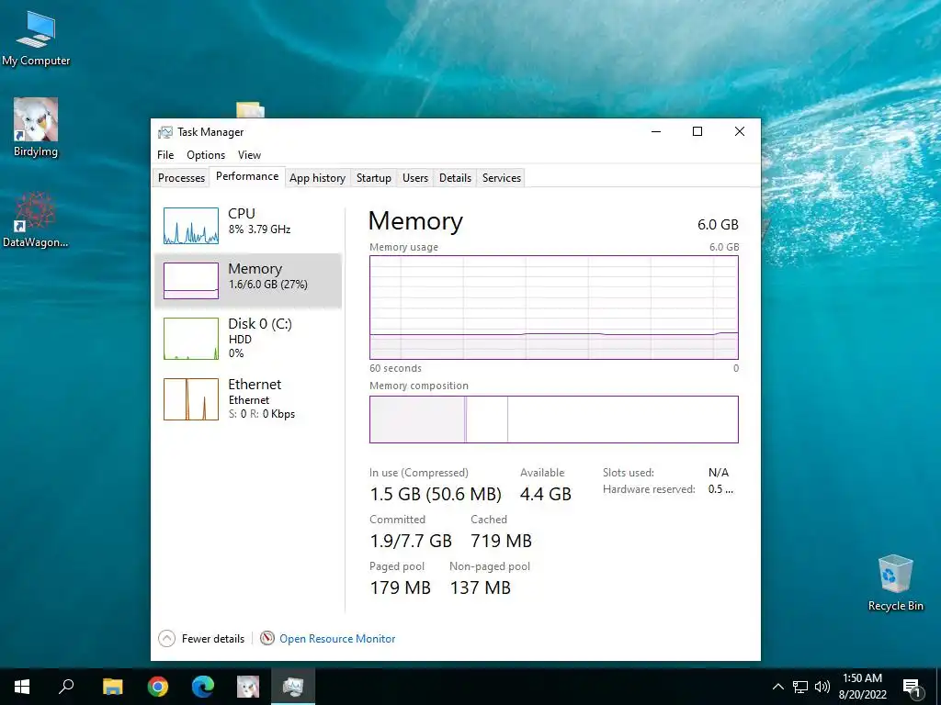Click Open Resource Monitor link

(x=337, y=639)
